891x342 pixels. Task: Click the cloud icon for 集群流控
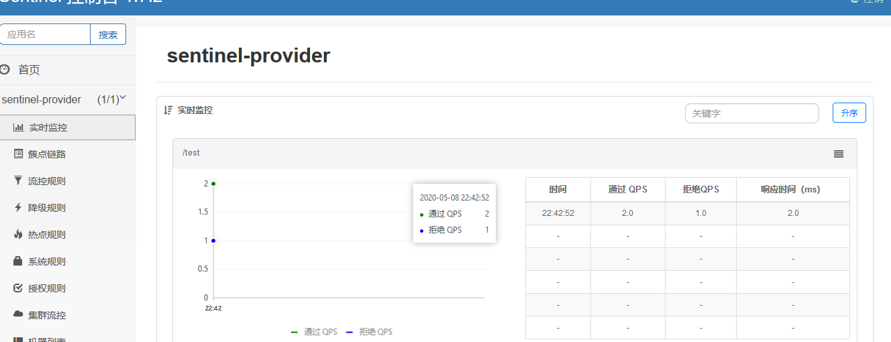pyautogui.click(x=18, y=315)
